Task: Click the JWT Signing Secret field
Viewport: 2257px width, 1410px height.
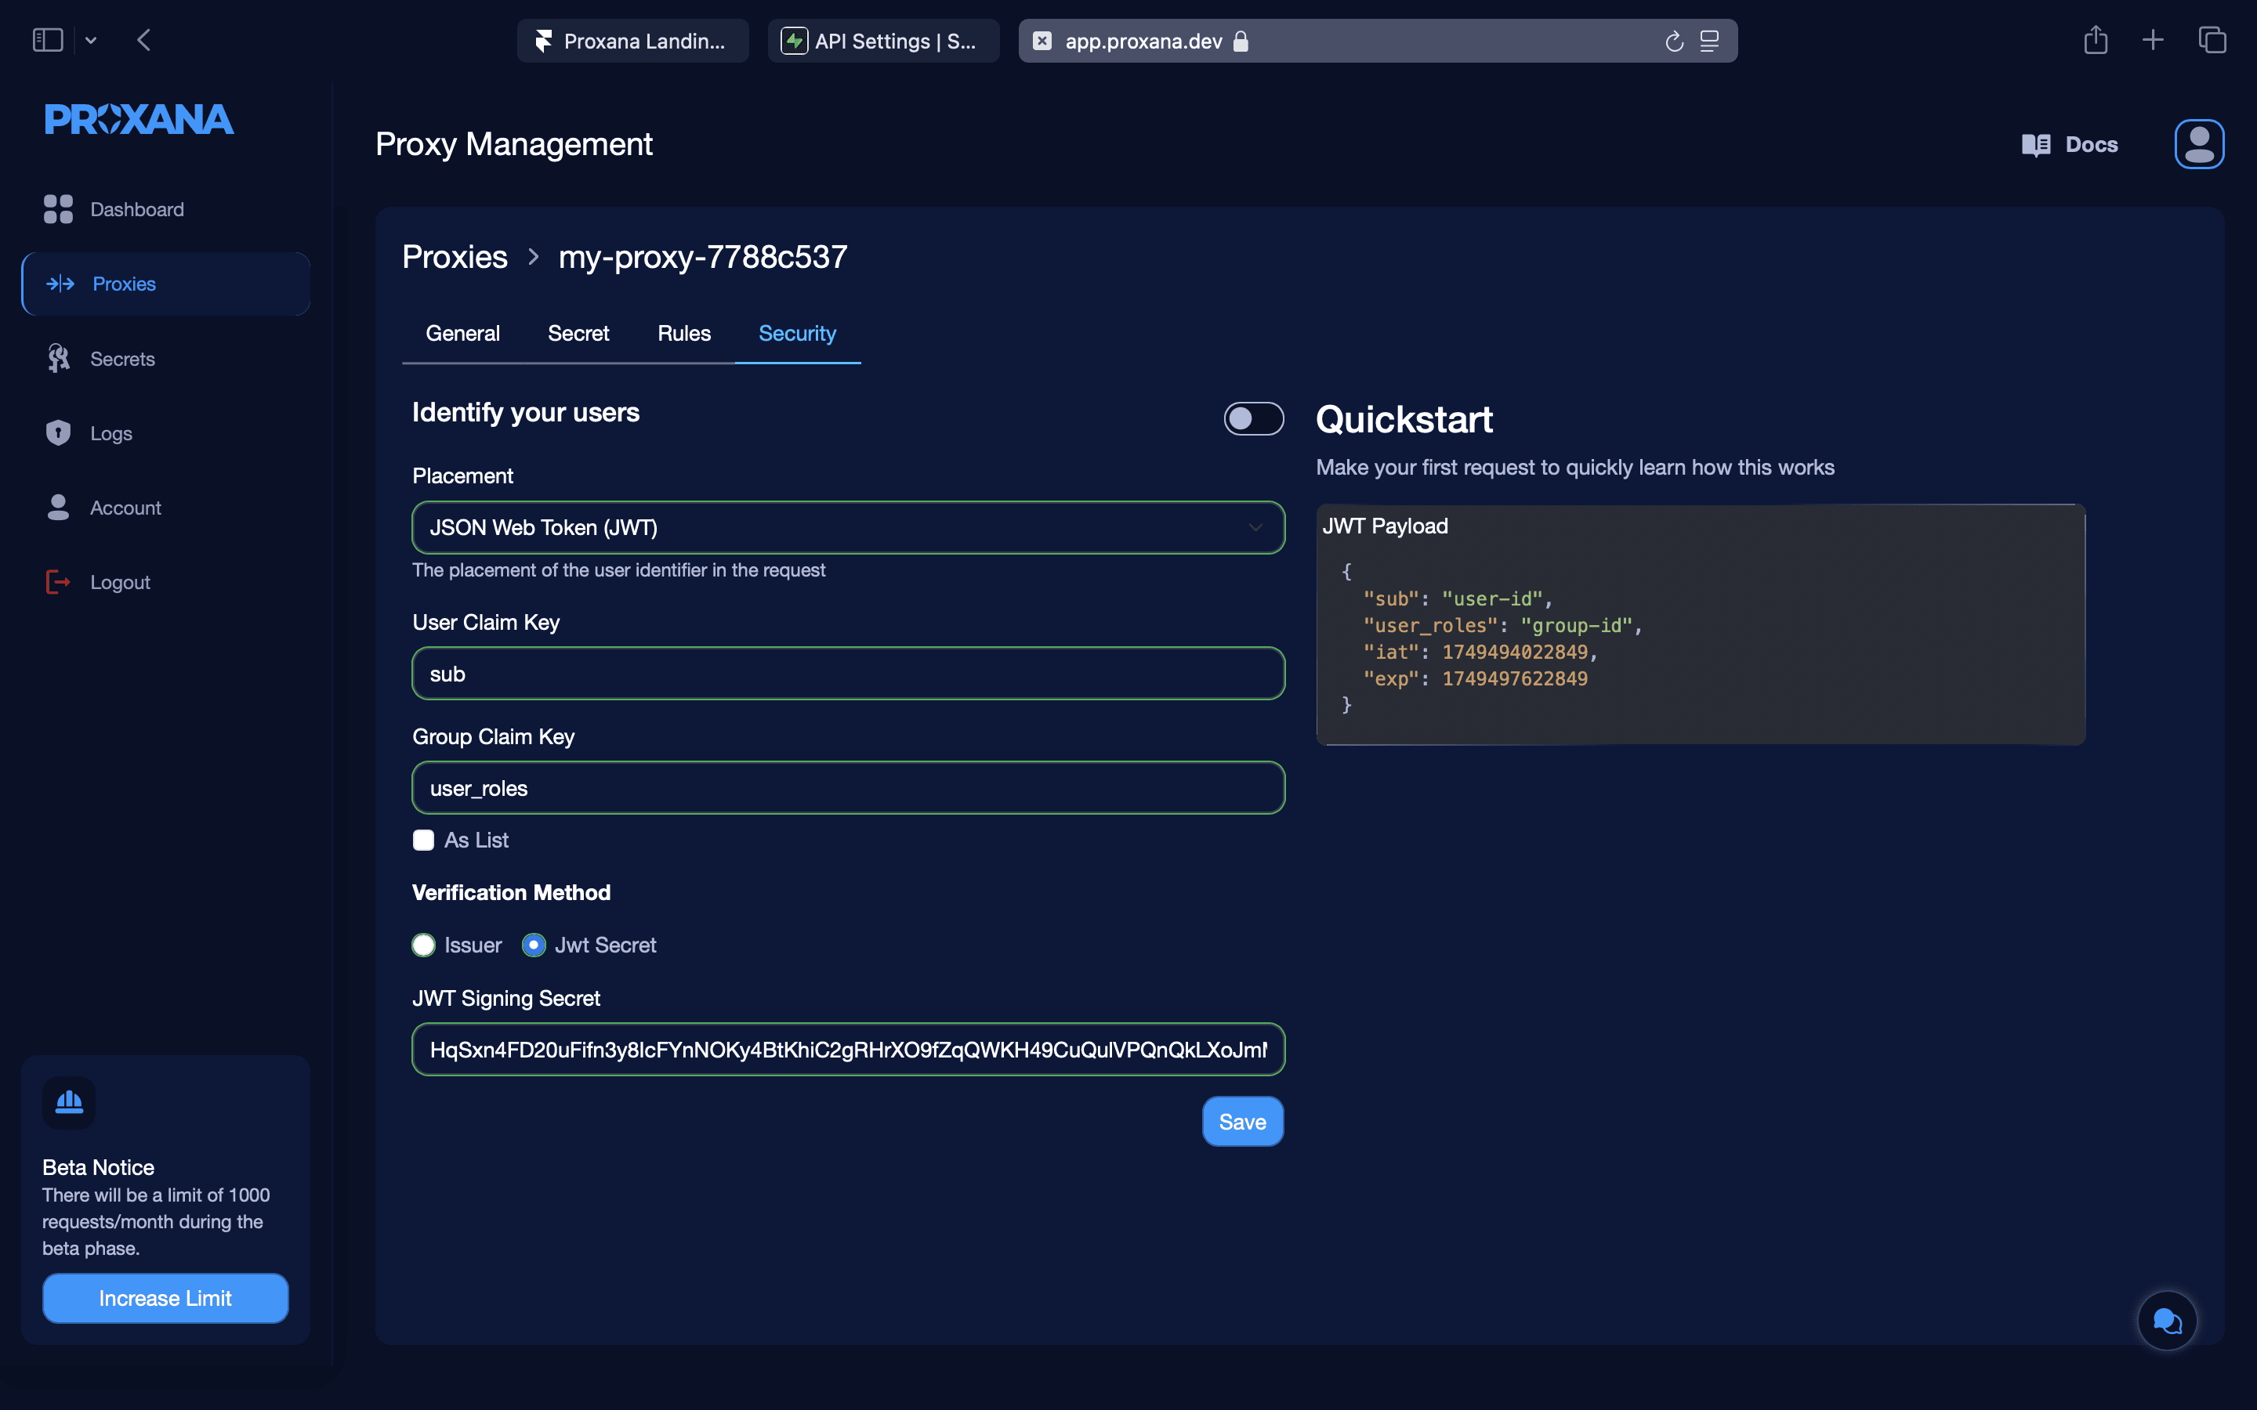Action: (x=848, y=1050)
